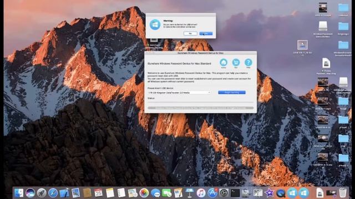Click the Home icon in iSunshare window
The width and height of the screenshot is (355, 199).
[x=224, y=62]
